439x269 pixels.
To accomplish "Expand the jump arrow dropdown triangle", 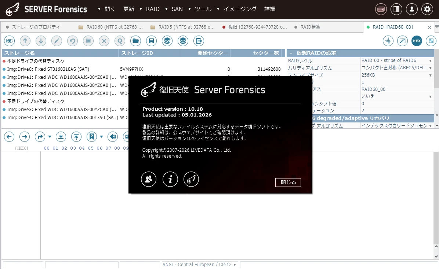I will coord(50,137).
